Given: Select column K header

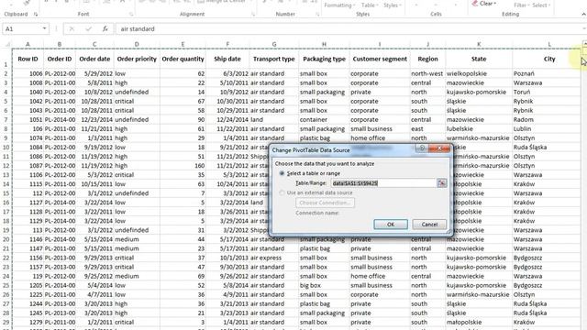Looking at the screenshot, I should pos(479,44).
